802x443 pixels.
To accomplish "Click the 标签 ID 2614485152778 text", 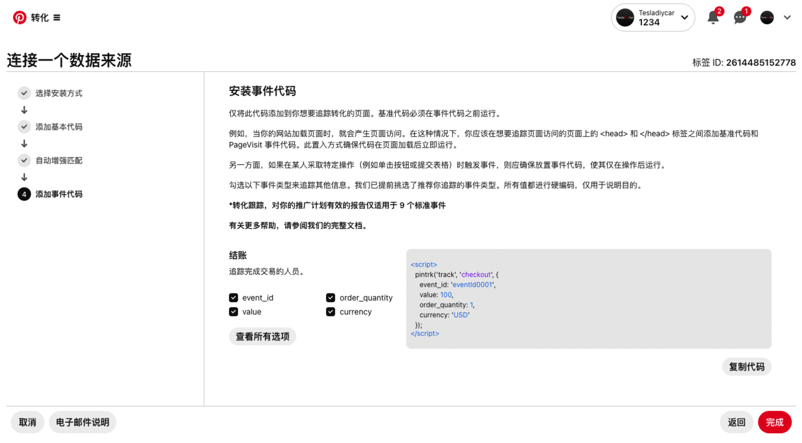I will (x=744, y=62).
